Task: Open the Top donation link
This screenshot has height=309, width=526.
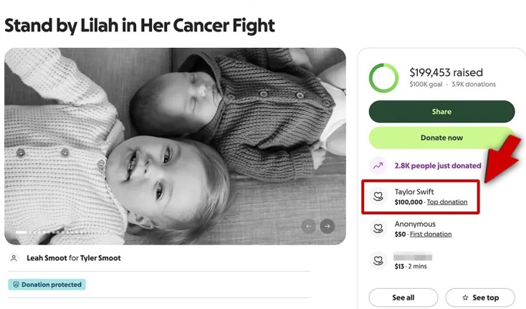Action: [x=447, y=202]
